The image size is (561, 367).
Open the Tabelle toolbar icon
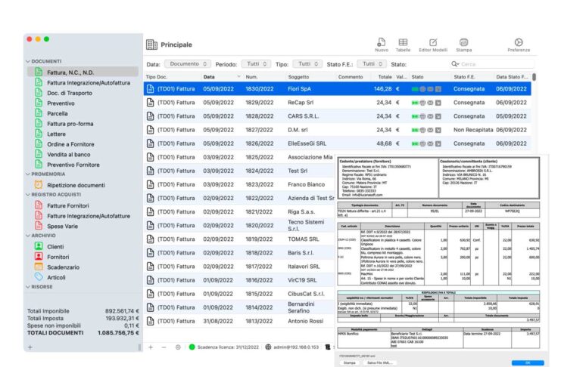[x=403, y=42]
